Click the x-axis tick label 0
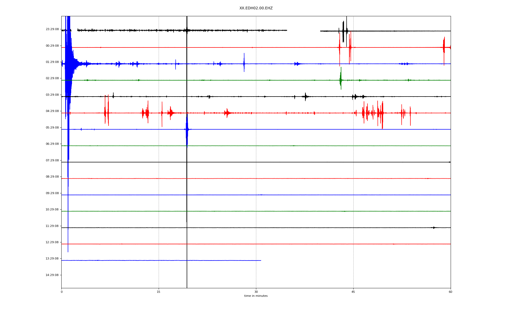 point(62,292)
